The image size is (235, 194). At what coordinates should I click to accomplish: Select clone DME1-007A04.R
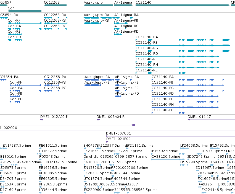click(110, 117)
